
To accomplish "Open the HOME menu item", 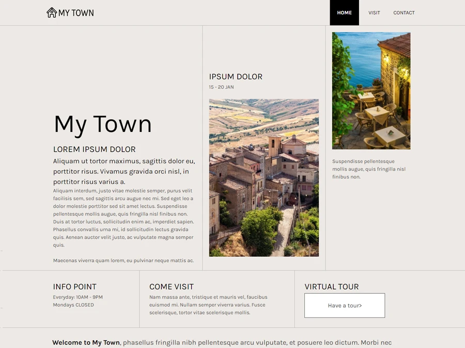I will (x=344, y=13).
